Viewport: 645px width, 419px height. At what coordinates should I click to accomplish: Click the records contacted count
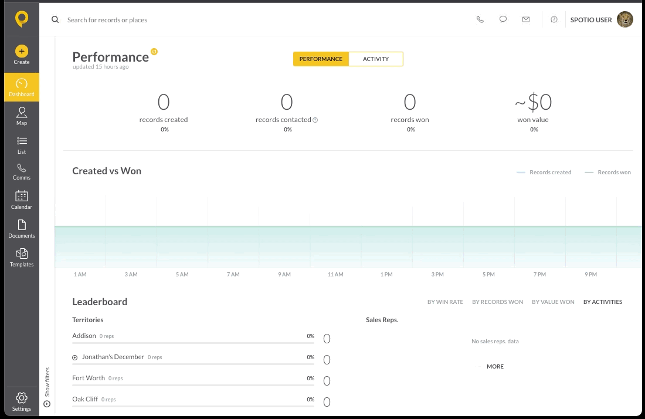click(x=287, y=102)
